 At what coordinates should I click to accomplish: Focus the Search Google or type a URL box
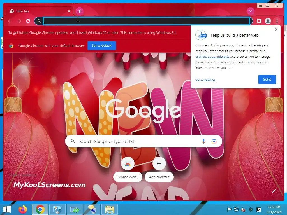pyautogui.click(x=143, y=141)
